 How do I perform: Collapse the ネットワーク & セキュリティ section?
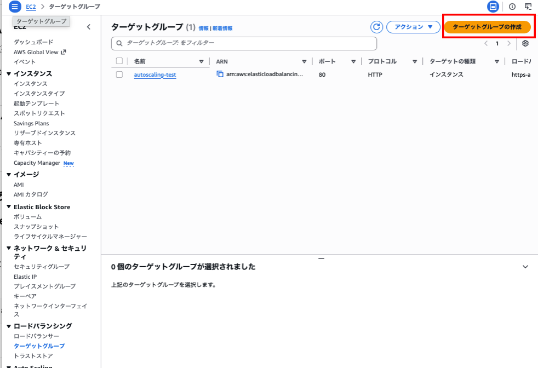9,248
